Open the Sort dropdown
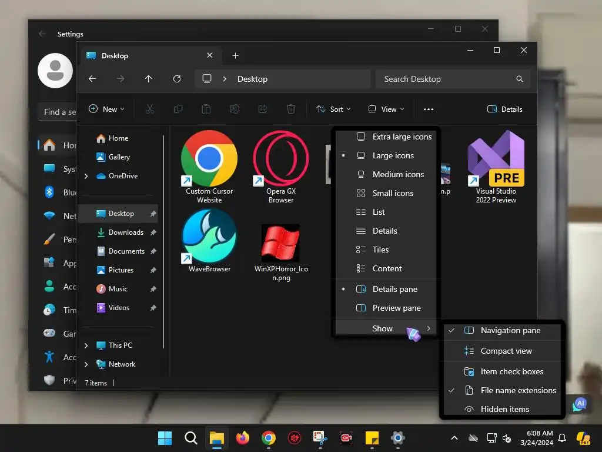Image resolution: width=602 pixels, height=452 pixels. 333,109
